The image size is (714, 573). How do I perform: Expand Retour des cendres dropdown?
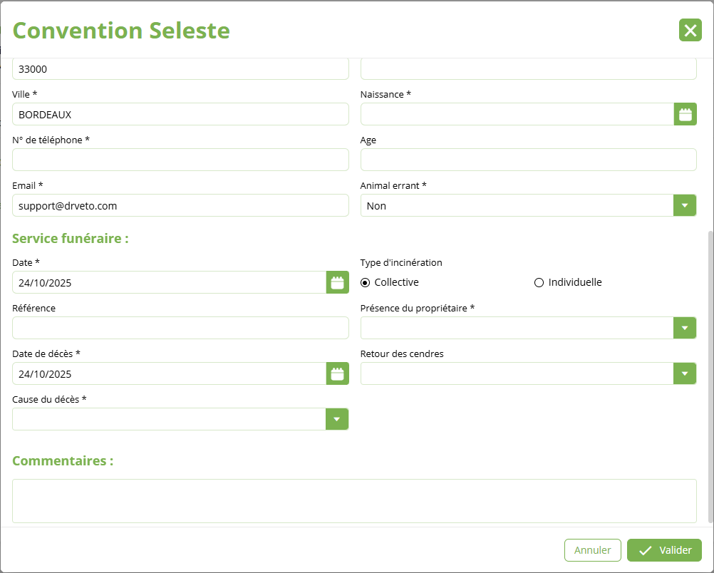pyautogui.click(x=685, y=373)
